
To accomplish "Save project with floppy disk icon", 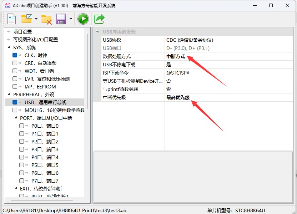I will (61, 19).
